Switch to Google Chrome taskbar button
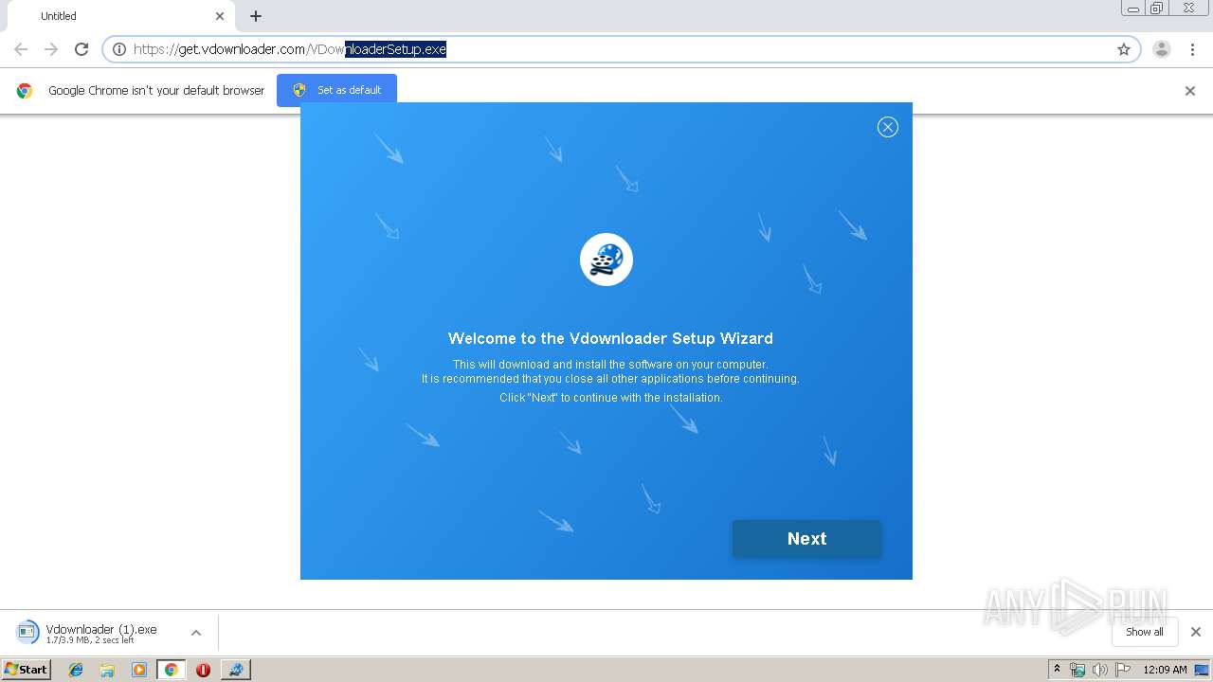 tap(171, 670)
